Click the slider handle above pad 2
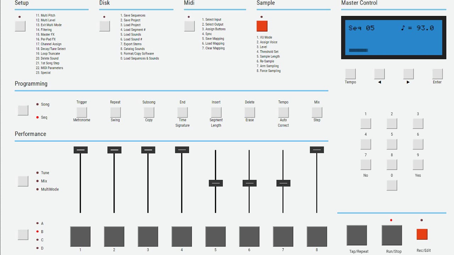The image size is (454, 255). (114, 150)
